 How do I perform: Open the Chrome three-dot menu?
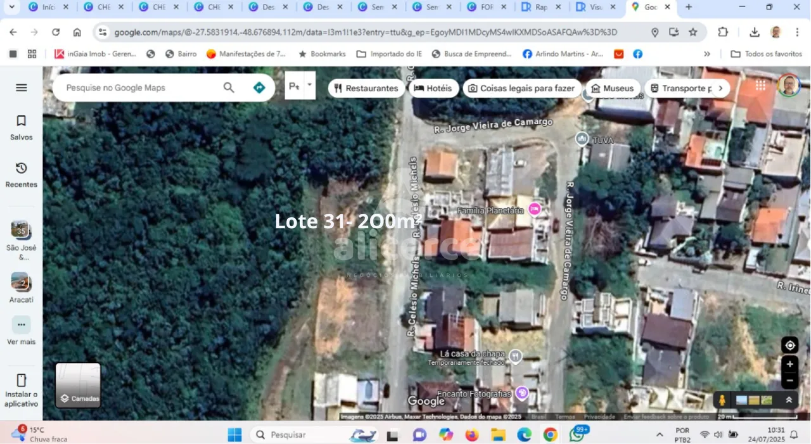[796, 32]
